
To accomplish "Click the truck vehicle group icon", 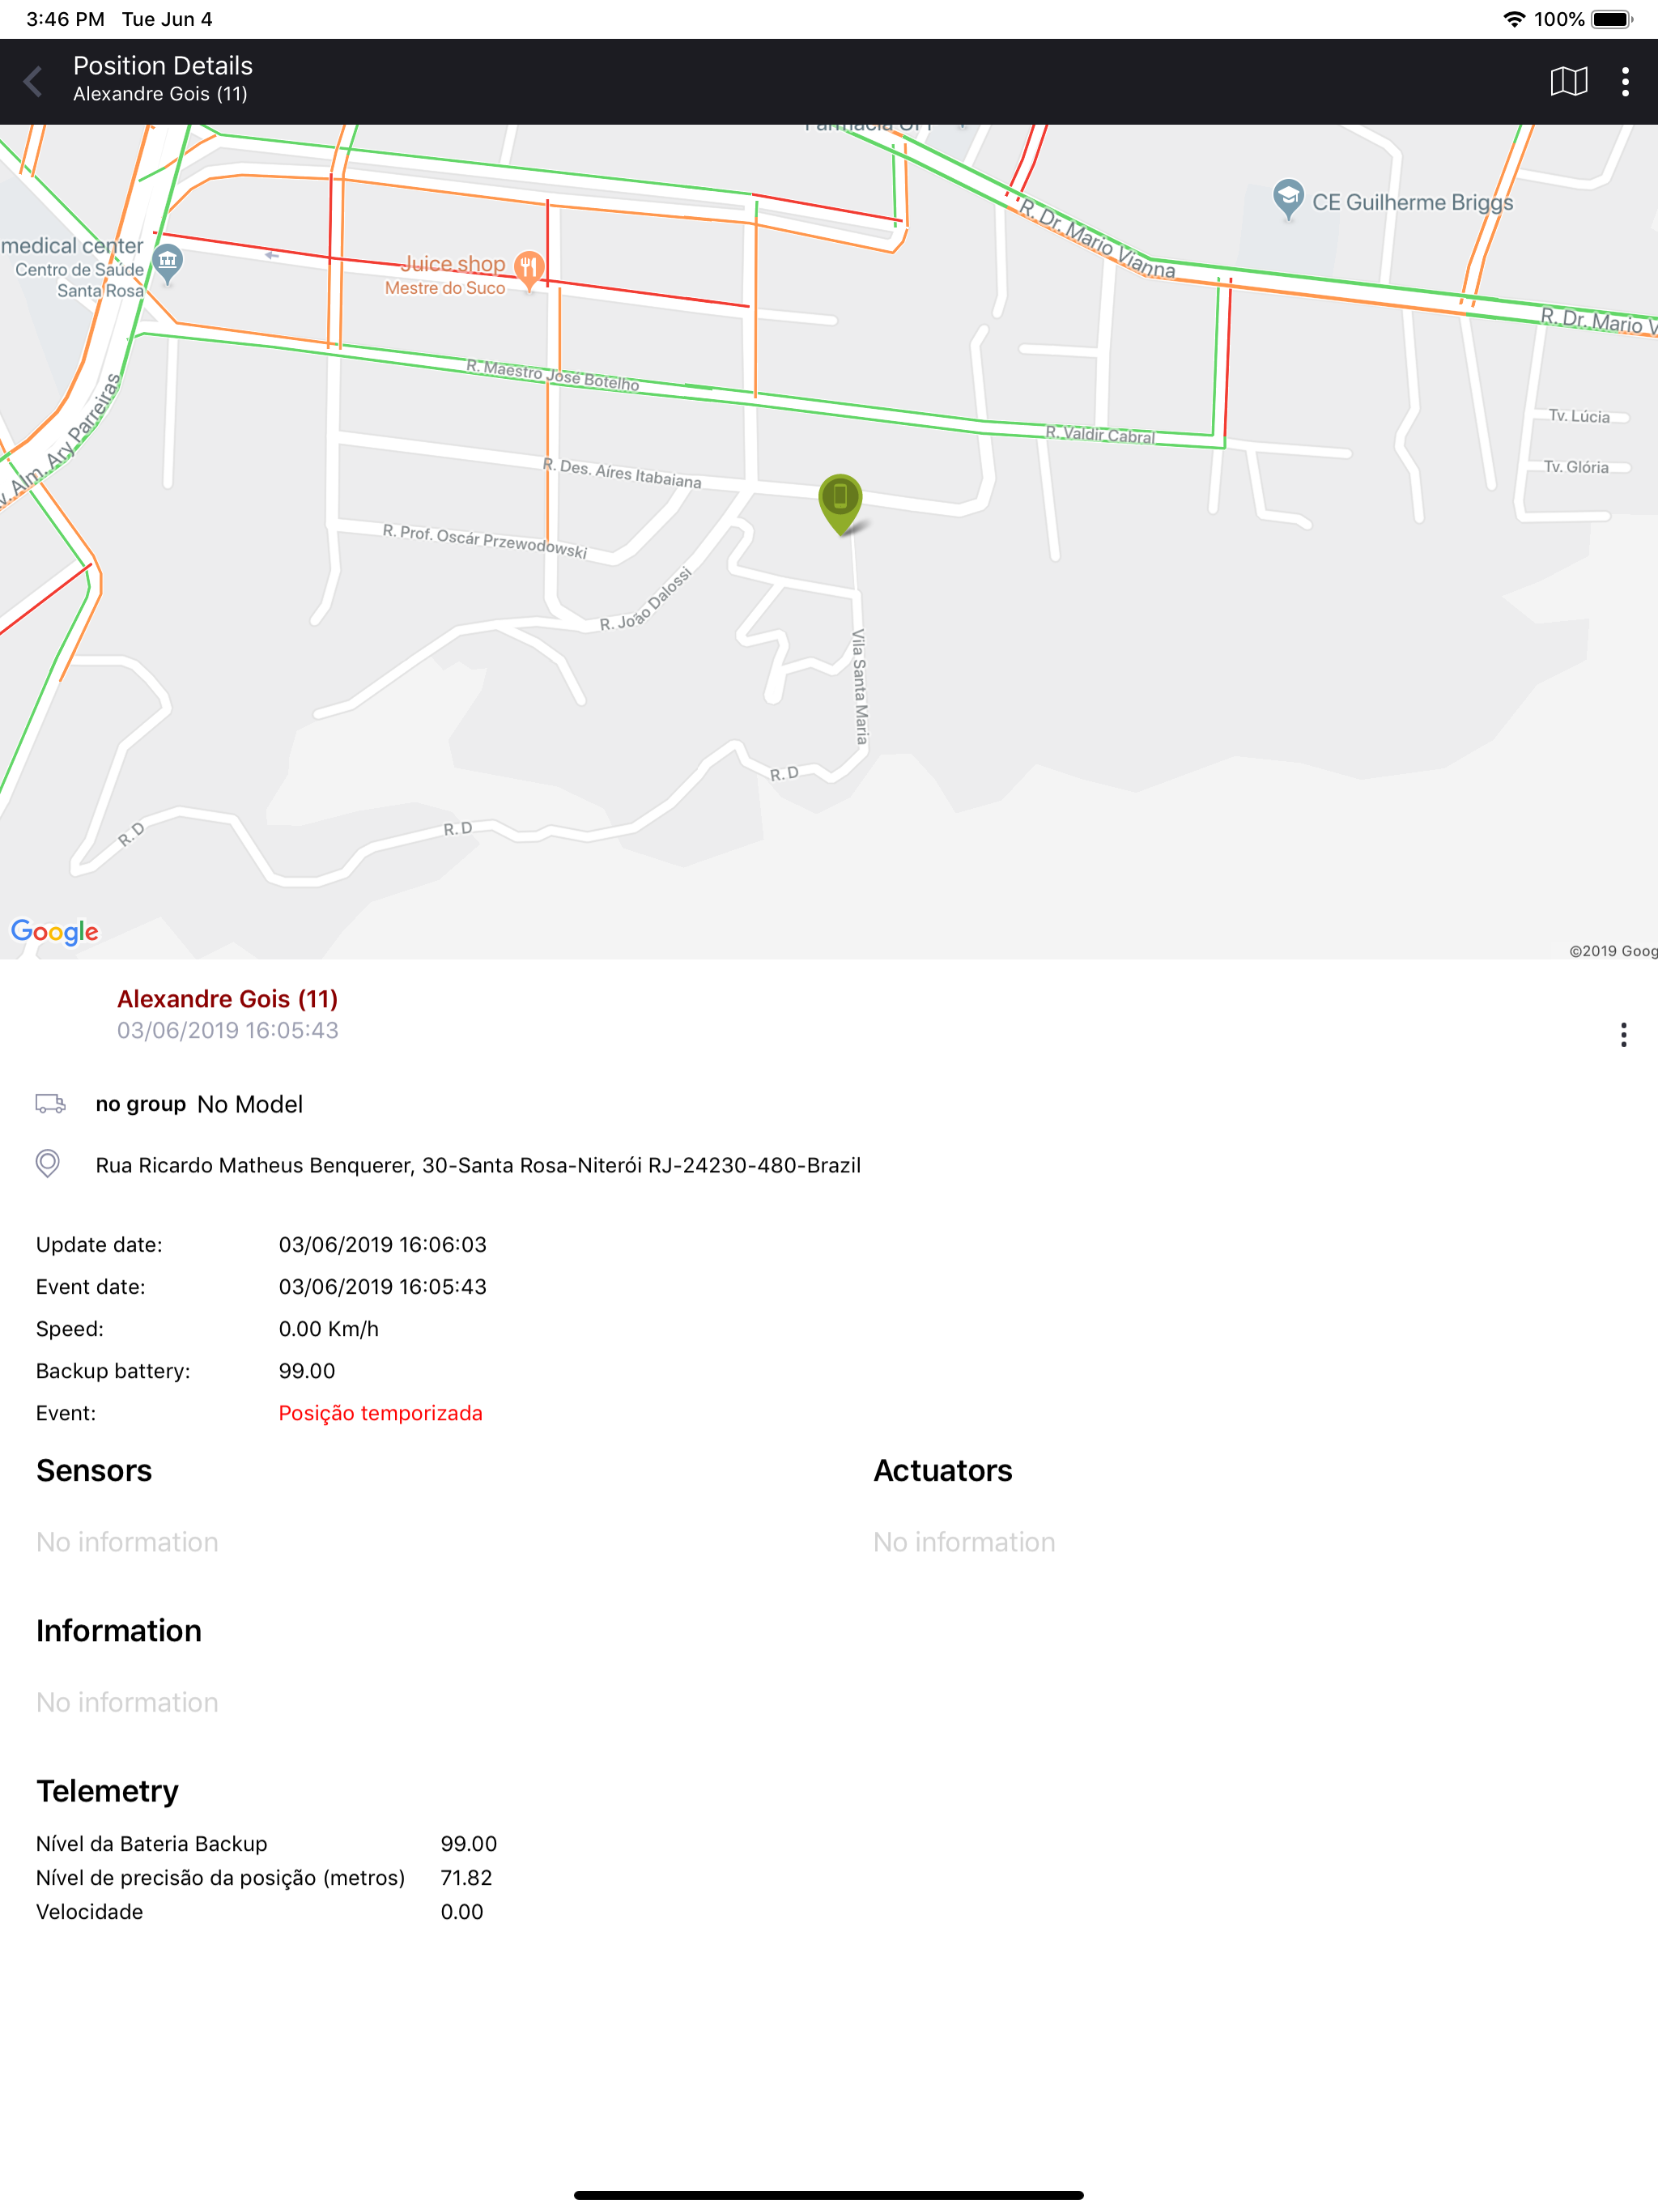I will click(50, 1103).
